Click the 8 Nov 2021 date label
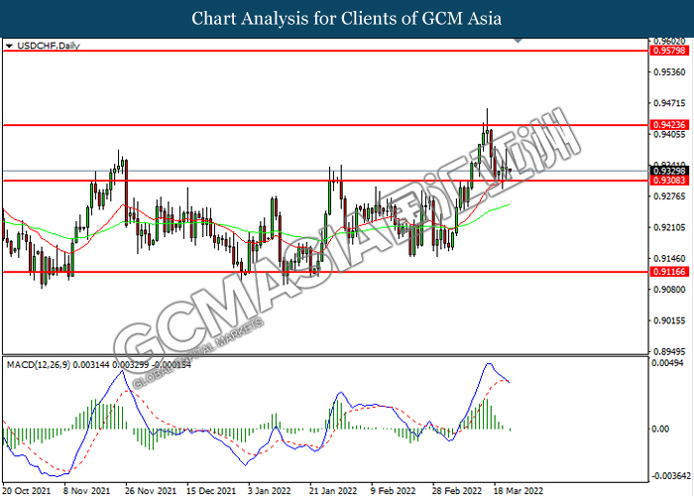This screenshot has width=694, height=496. (87, 491)
